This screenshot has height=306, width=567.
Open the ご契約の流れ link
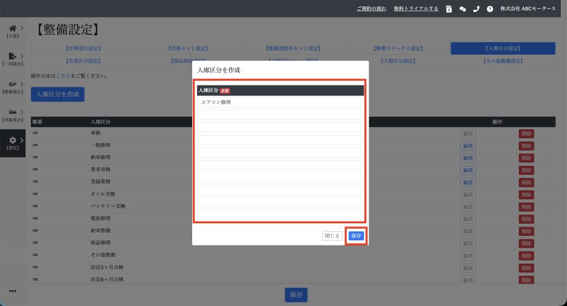pyautogui.click(x=372, y=9)
